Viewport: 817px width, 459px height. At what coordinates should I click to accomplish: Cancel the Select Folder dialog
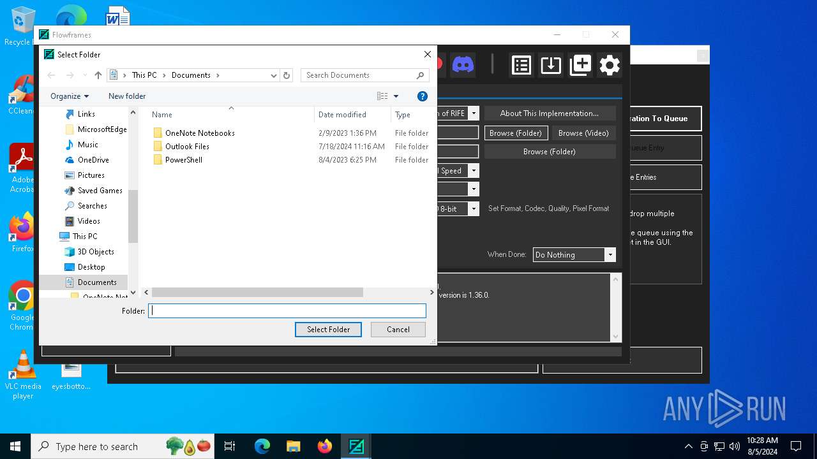pos(398,330)
